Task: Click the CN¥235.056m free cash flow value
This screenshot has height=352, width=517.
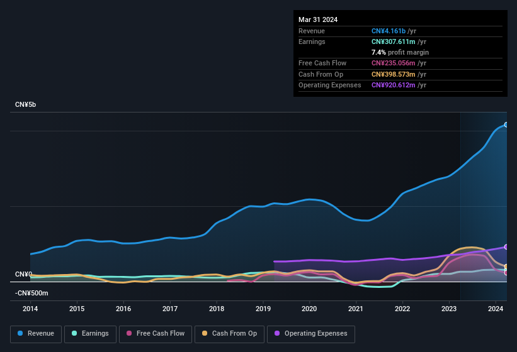Action: [394, 63]
